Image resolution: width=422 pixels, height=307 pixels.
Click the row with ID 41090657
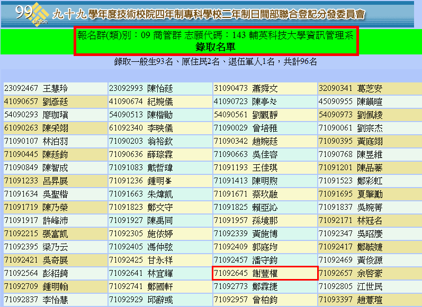(56, 102)
